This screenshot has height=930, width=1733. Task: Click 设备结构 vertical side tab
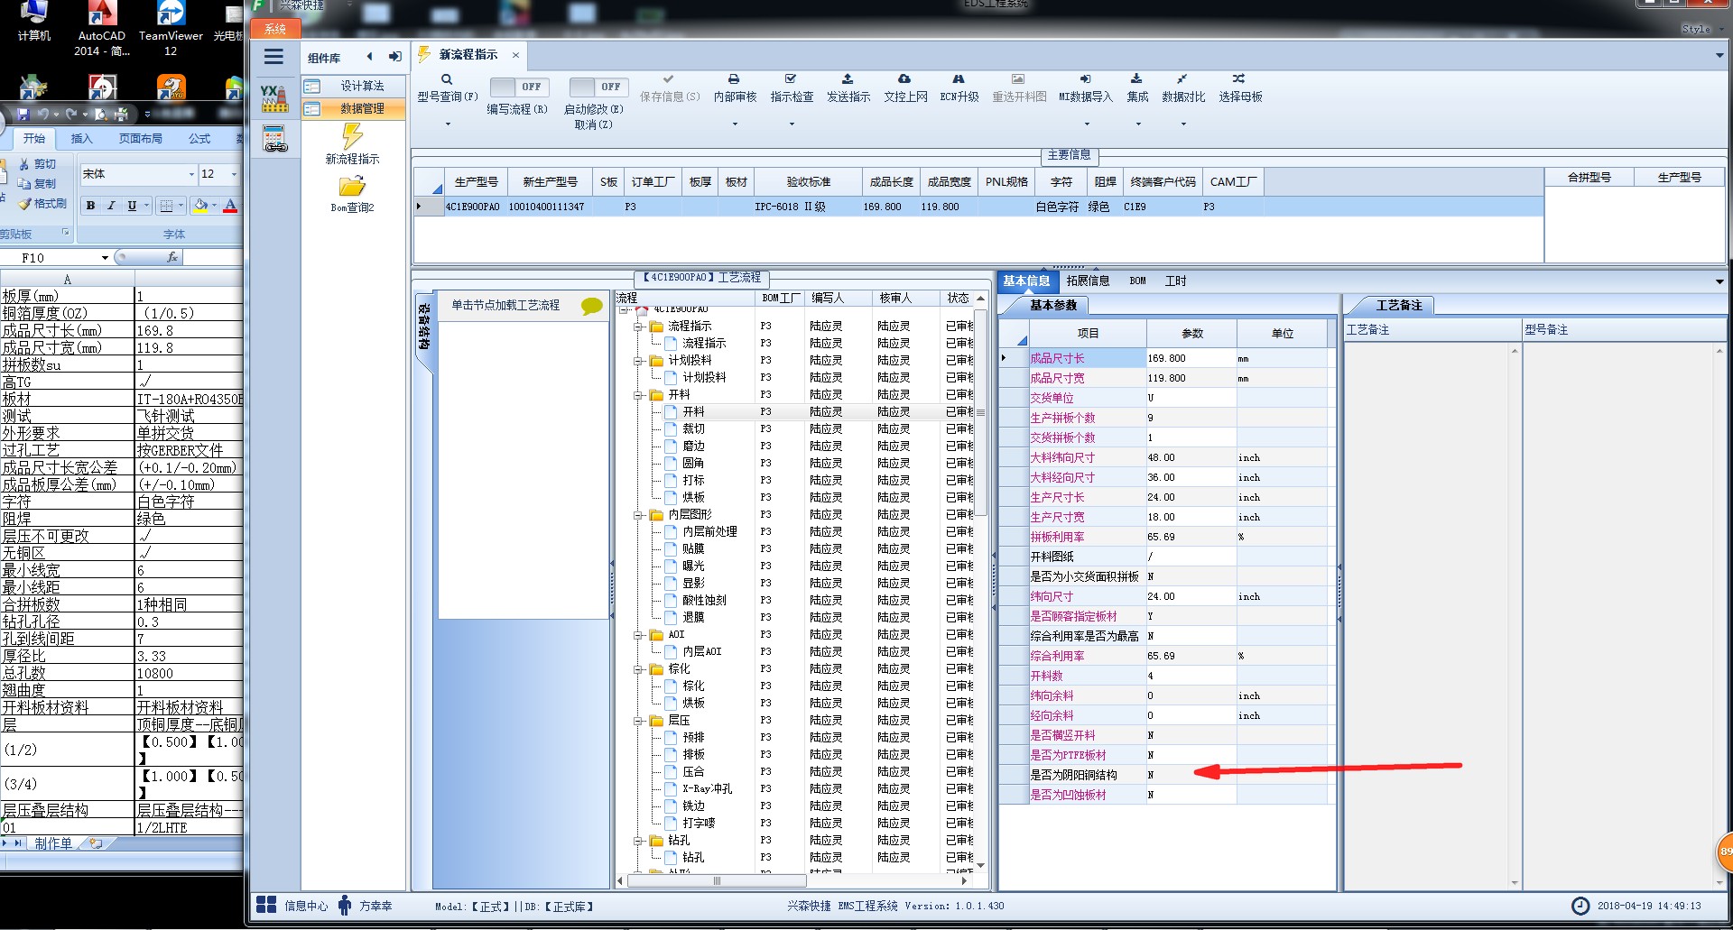[423, 327]
